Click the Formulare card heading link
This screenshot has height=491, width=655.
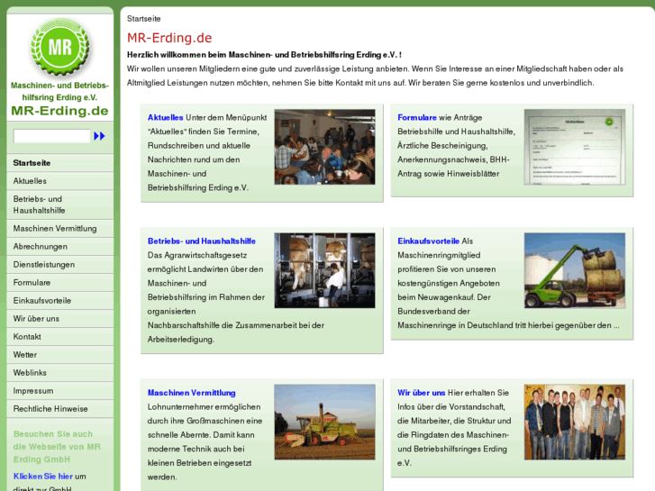click(417, 117)
